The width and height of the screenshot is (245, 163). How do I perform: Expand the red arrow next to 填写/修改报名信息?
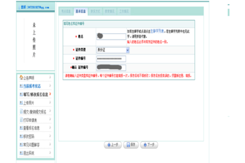(x=50, y=94)
